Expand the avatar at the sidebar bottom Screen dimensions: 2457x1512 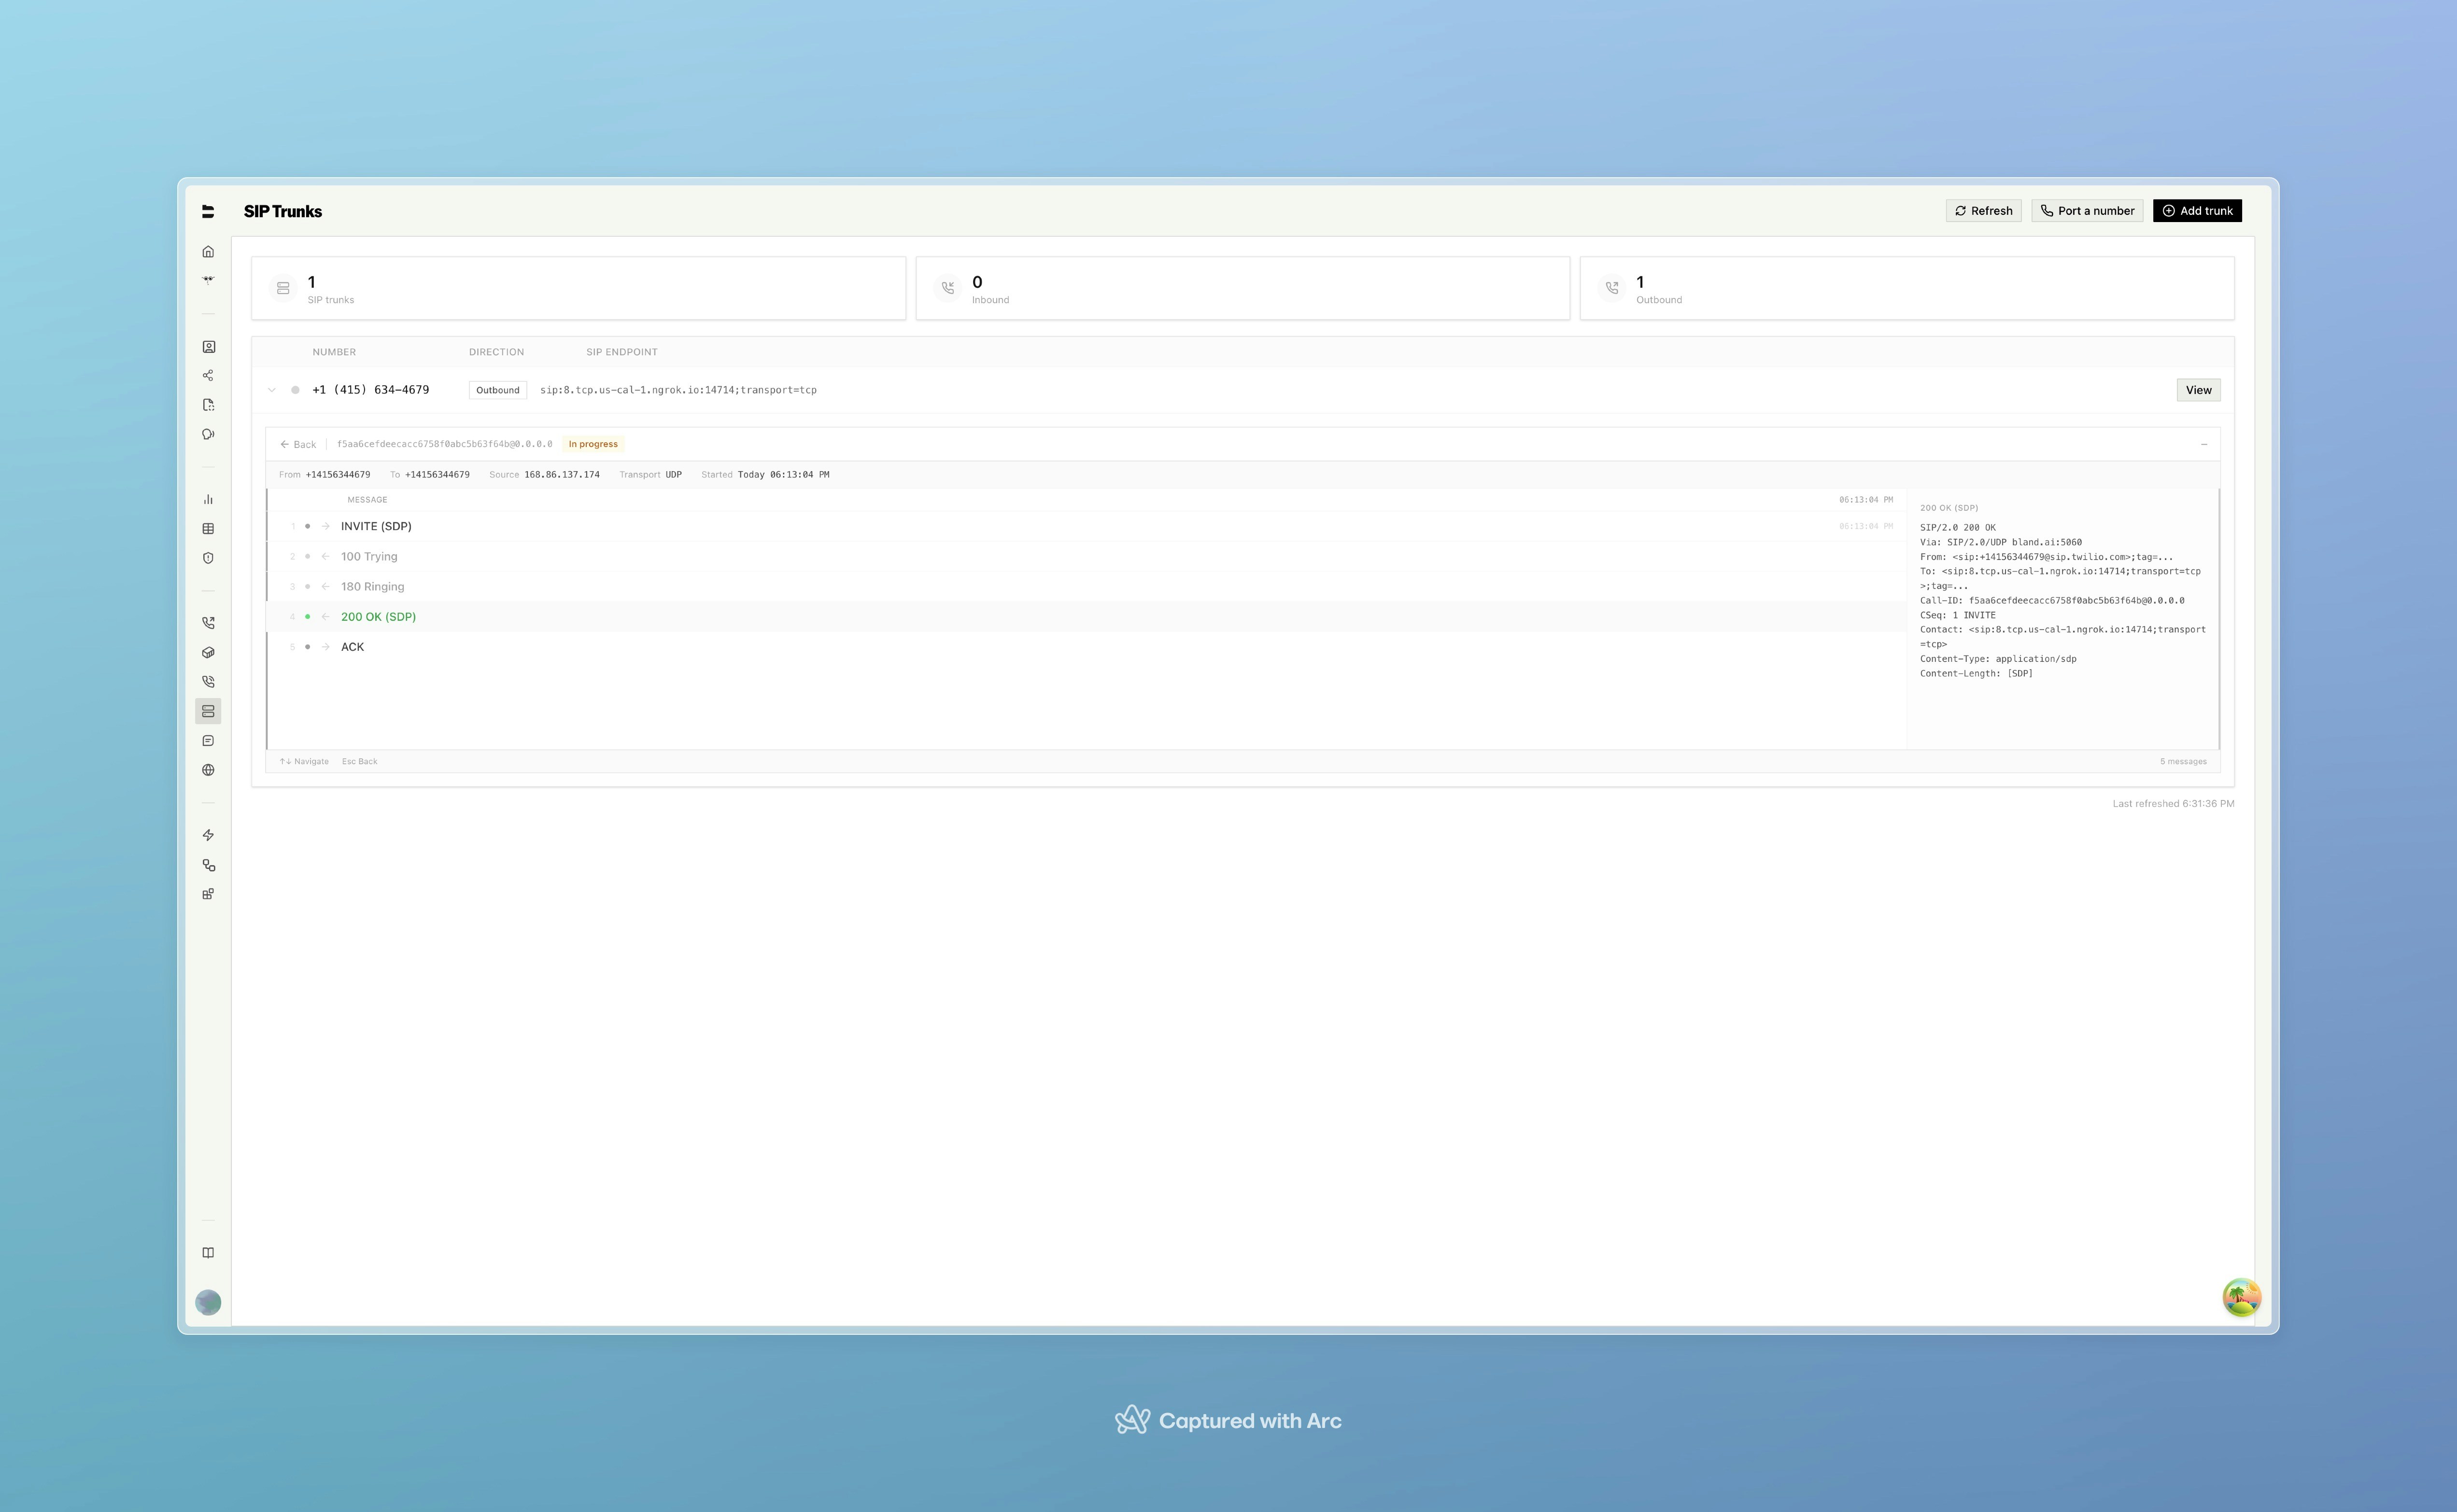207,1302
